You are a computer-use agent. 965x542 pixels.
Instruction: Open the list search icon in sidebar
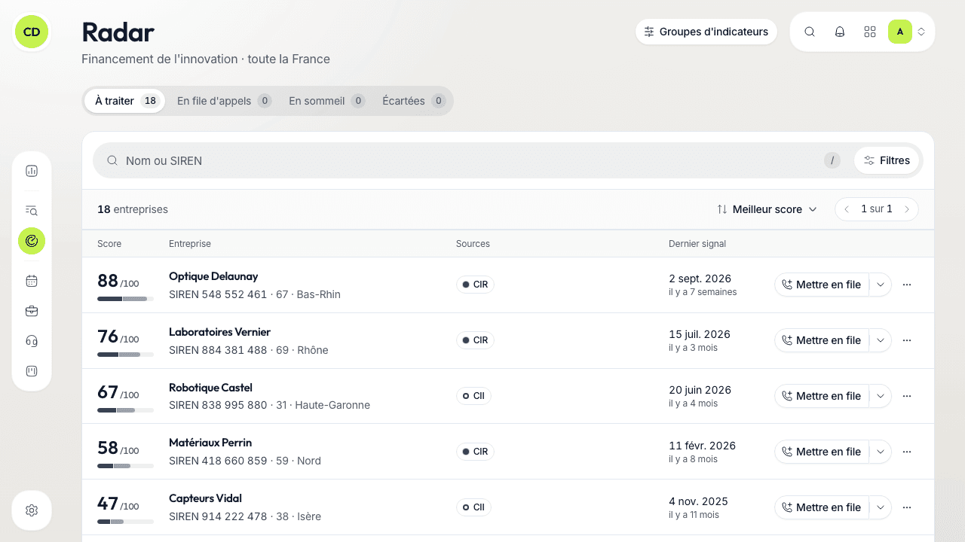[32, 211]
